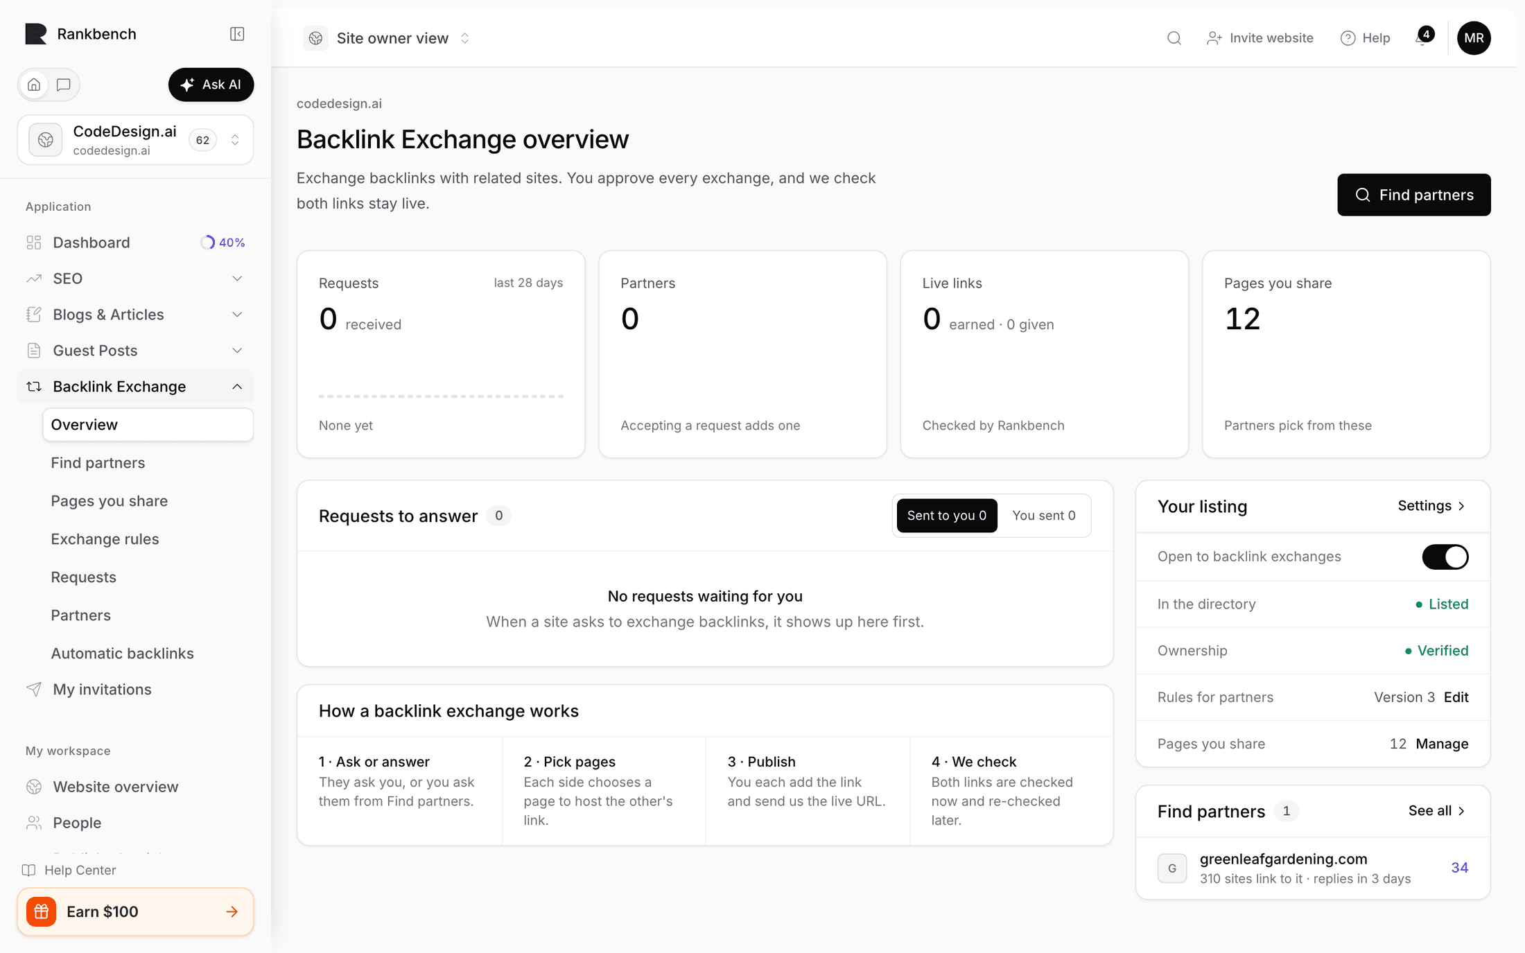
Task: Click the orange gift icon
Action: [x=42, y=912]
